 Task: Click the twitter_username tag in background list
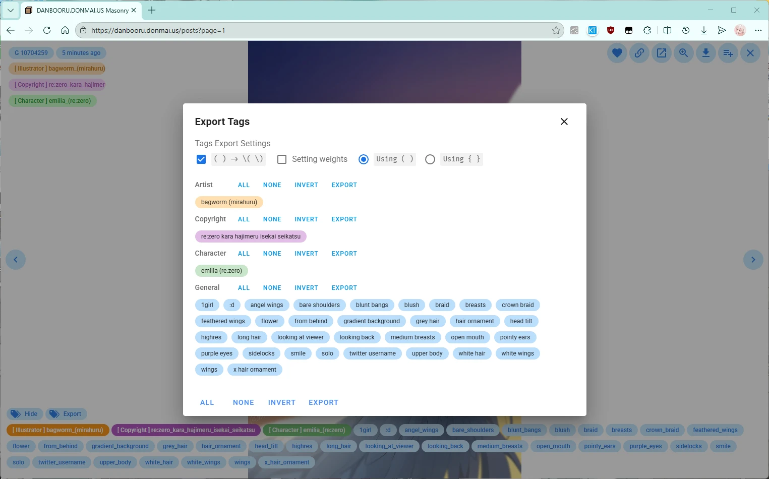pos(62,462)
